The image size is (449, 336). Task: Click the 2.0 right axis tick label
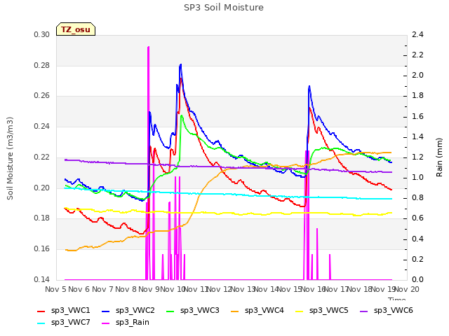coord(417,75)
